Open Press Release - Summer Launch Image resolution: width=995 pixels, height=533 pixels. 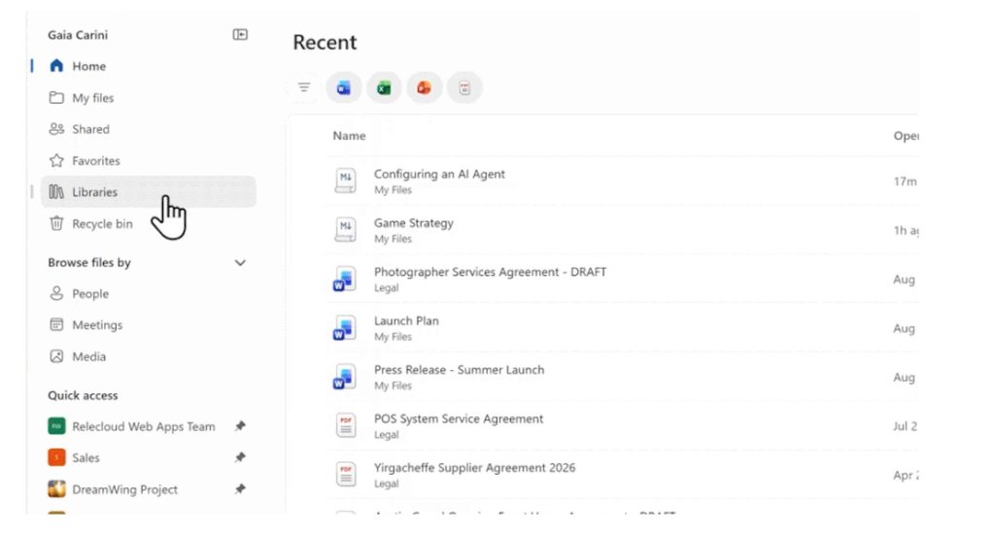pos(459,370)
